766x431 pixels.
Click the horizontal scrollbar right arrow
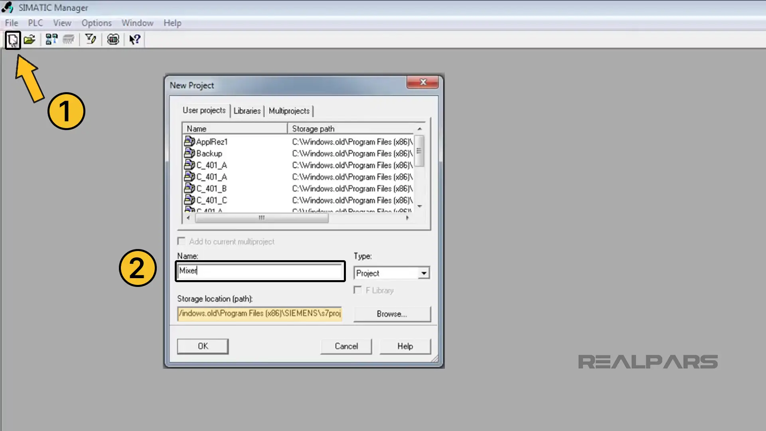click(407, 218)
